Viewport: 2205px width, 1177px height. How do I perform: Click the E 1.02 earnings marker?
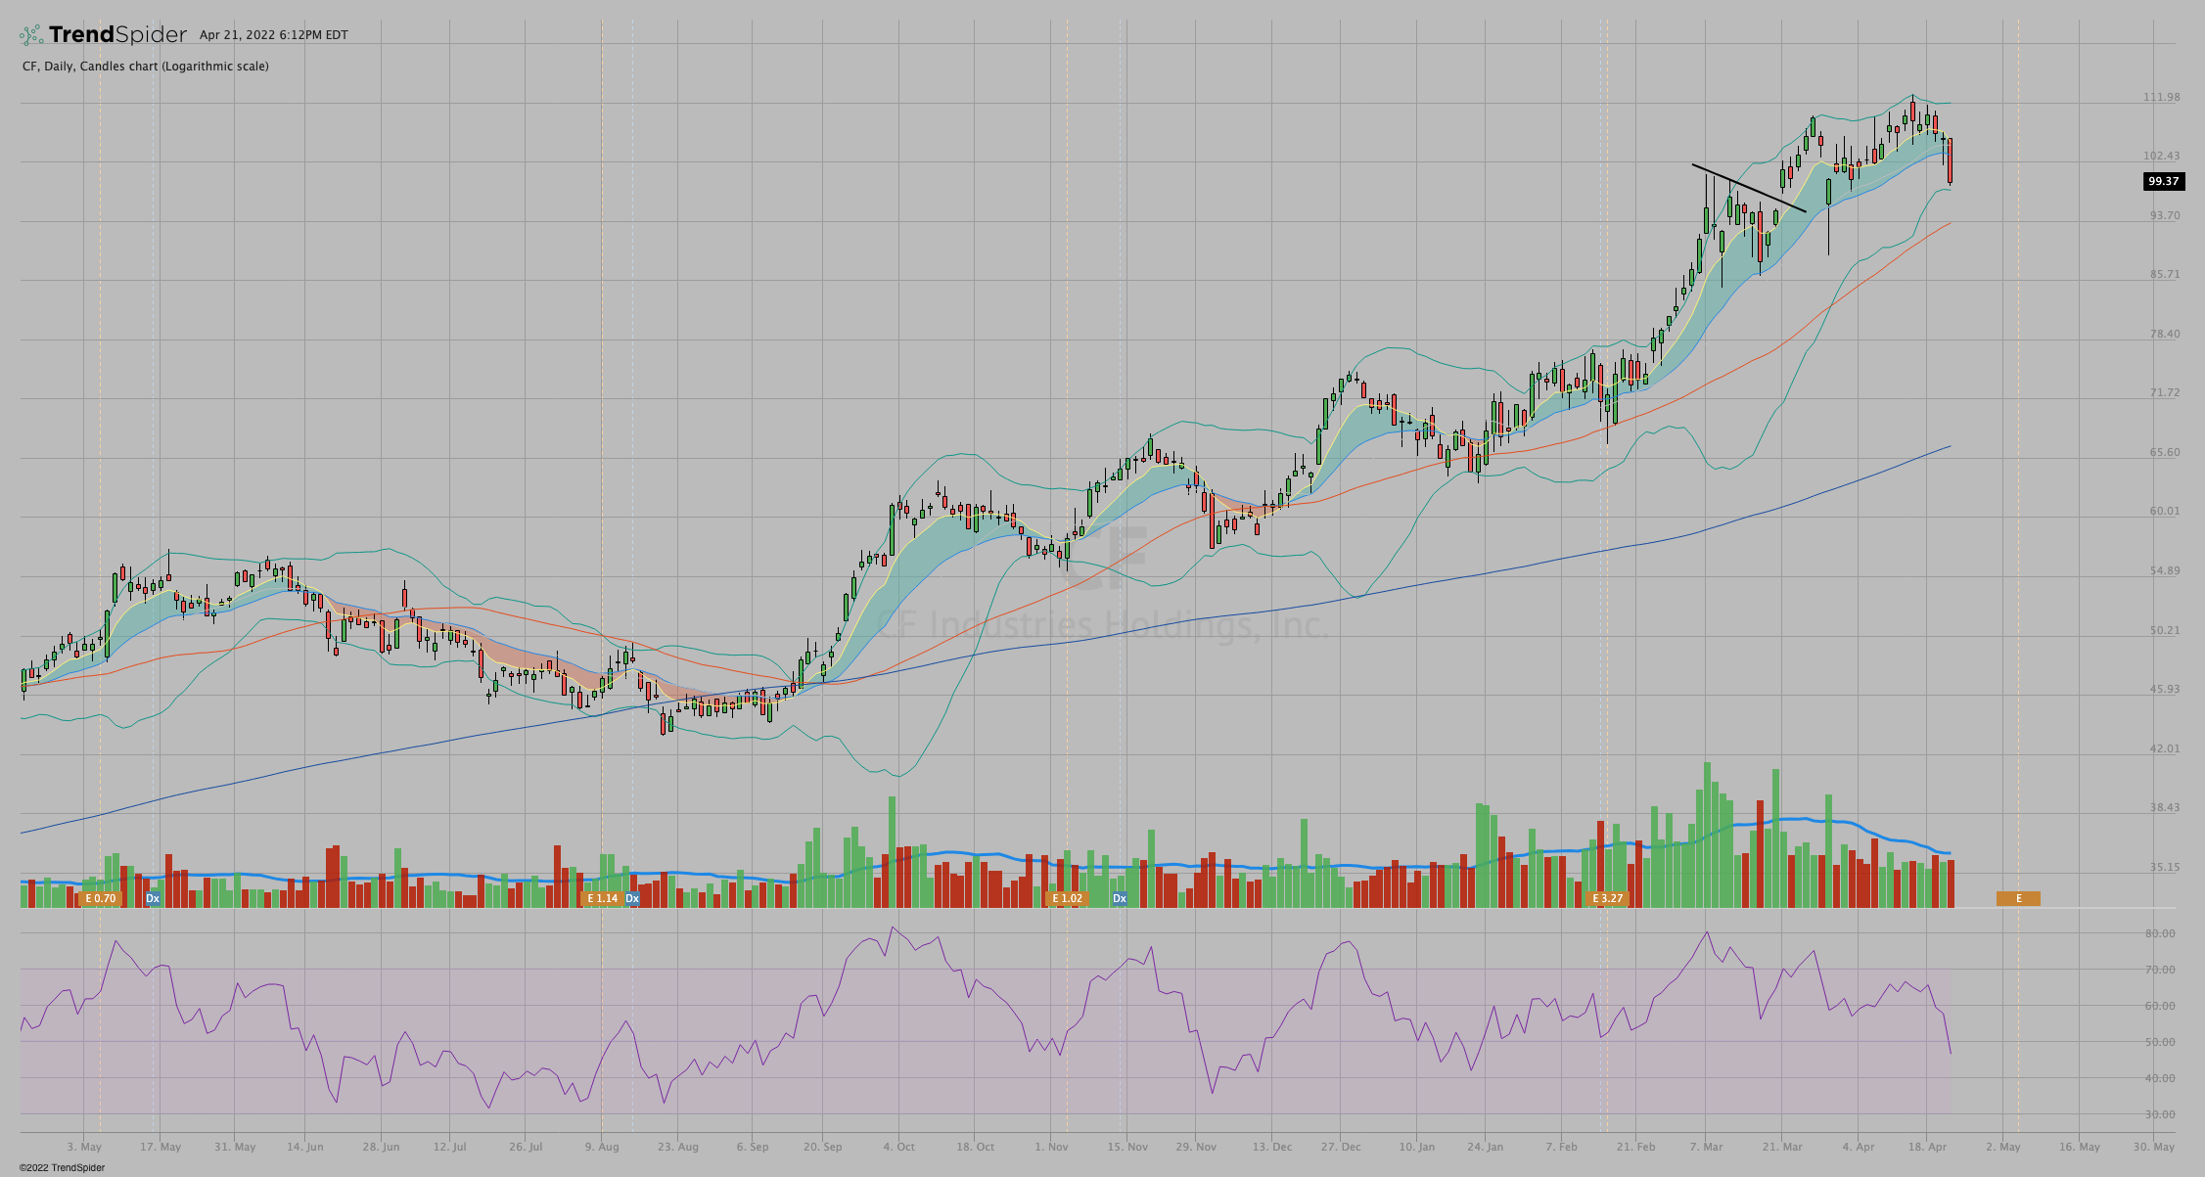pos(1067,898)
